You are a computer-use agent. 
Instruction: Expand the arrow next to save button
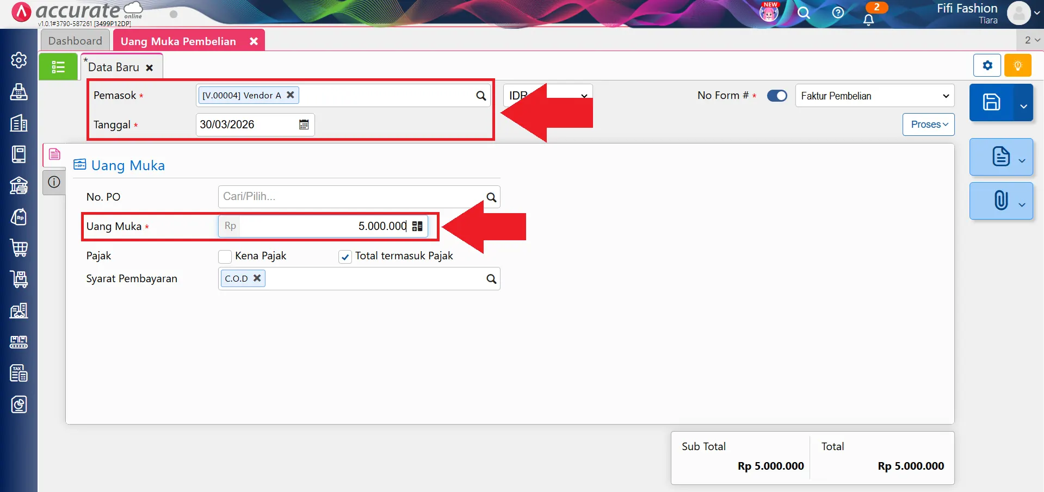[1023, 105]
